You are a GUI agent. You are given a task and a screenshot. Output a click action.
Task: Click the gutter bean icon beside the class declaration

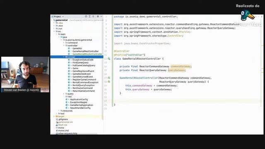click(109, 59)
